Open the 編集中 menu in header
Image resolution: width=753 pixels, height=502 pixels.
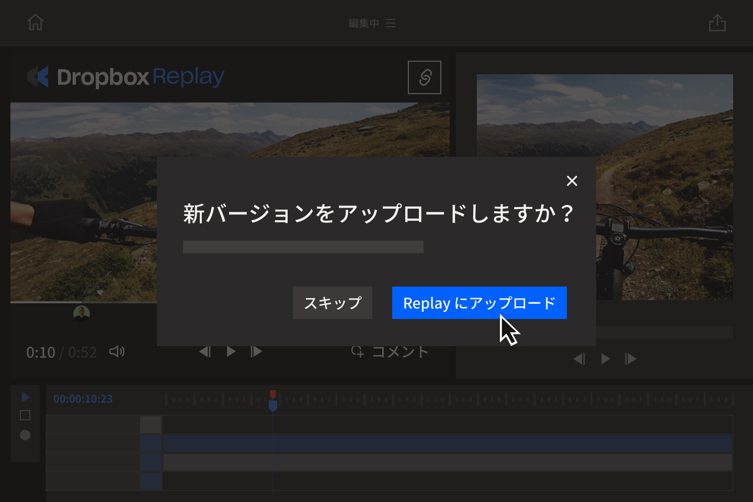(x=372, y=23)
